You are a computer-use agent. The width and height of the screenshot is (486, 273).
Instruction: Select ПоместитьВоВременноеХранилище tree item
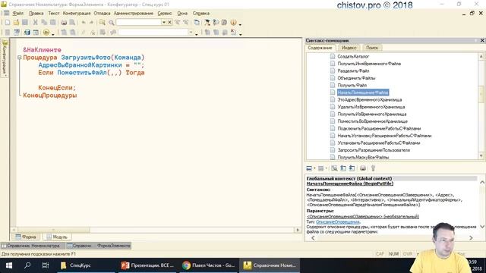coord(372,121)
